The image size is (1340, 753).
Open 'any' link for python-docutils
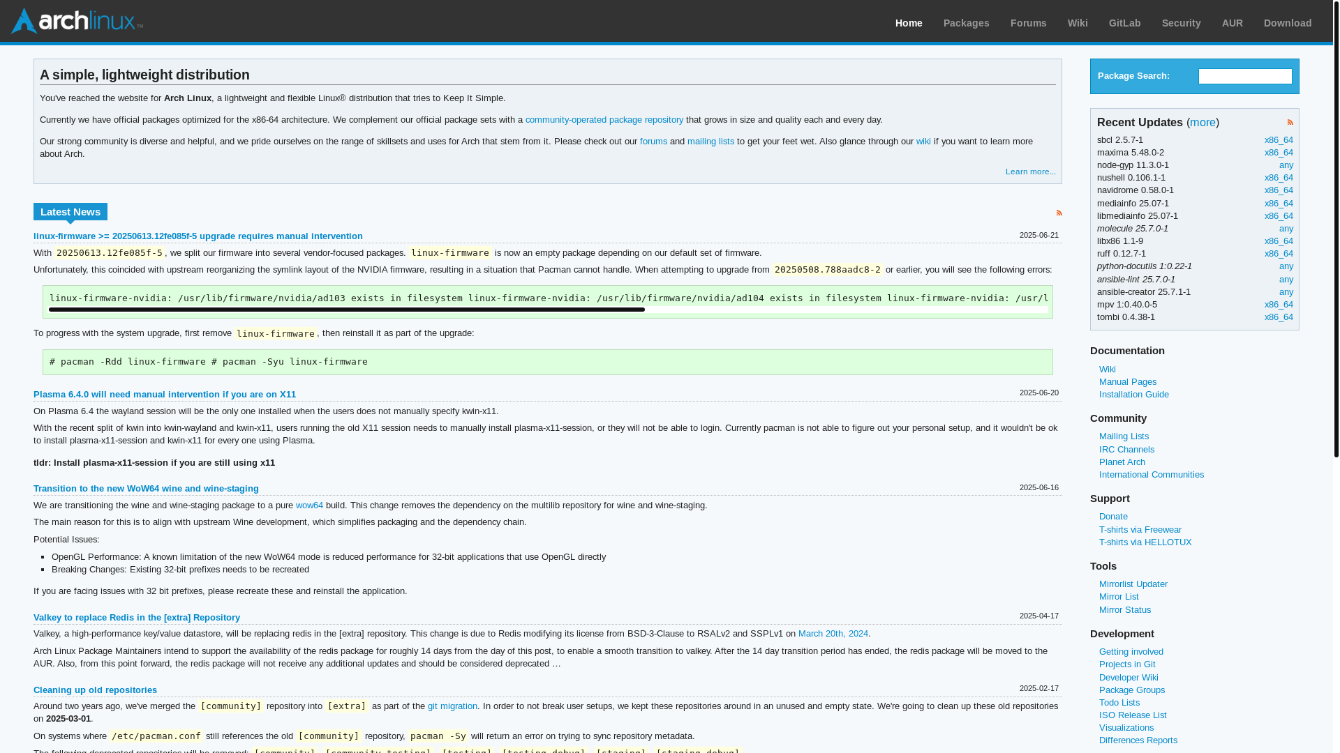(1286, 266)
